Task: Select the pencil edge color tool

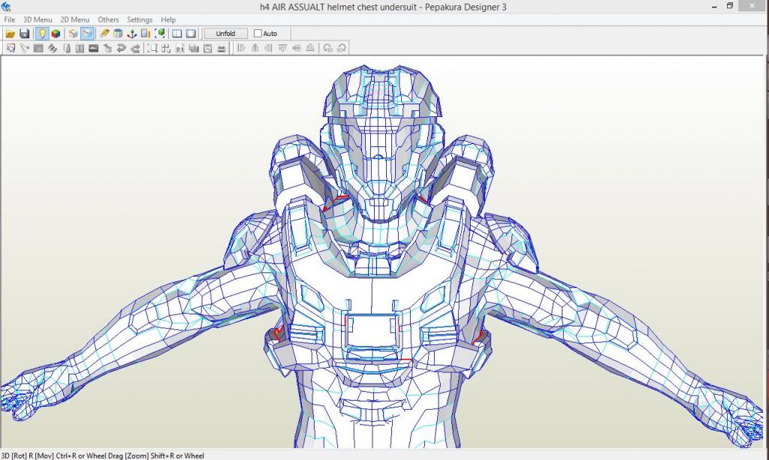Action: (x=104, y=34)
